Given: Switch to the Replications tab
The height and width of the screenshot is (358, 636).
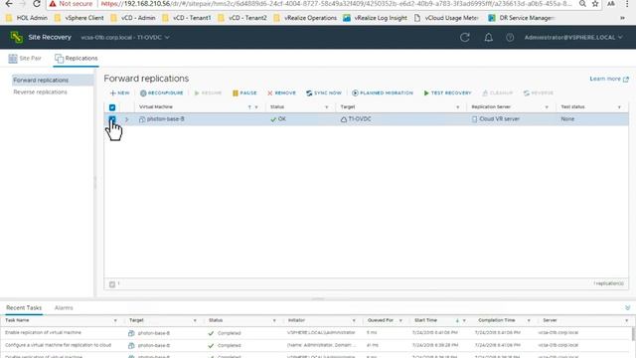Looking at the screenshot, I should click(77, 59).
